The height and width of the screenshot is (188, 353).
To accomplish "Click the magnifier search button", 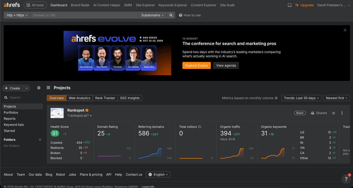I will click(171, 15).
